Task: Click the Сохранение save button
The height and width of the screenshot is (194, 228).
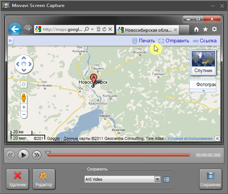Action: tap(210, 179)
